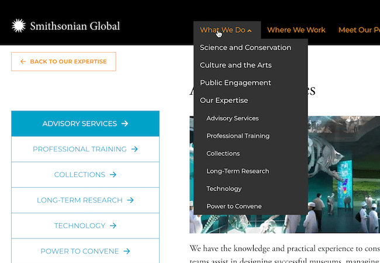Click arrow icon beside Power to Convene

click(x=127, y=251)
